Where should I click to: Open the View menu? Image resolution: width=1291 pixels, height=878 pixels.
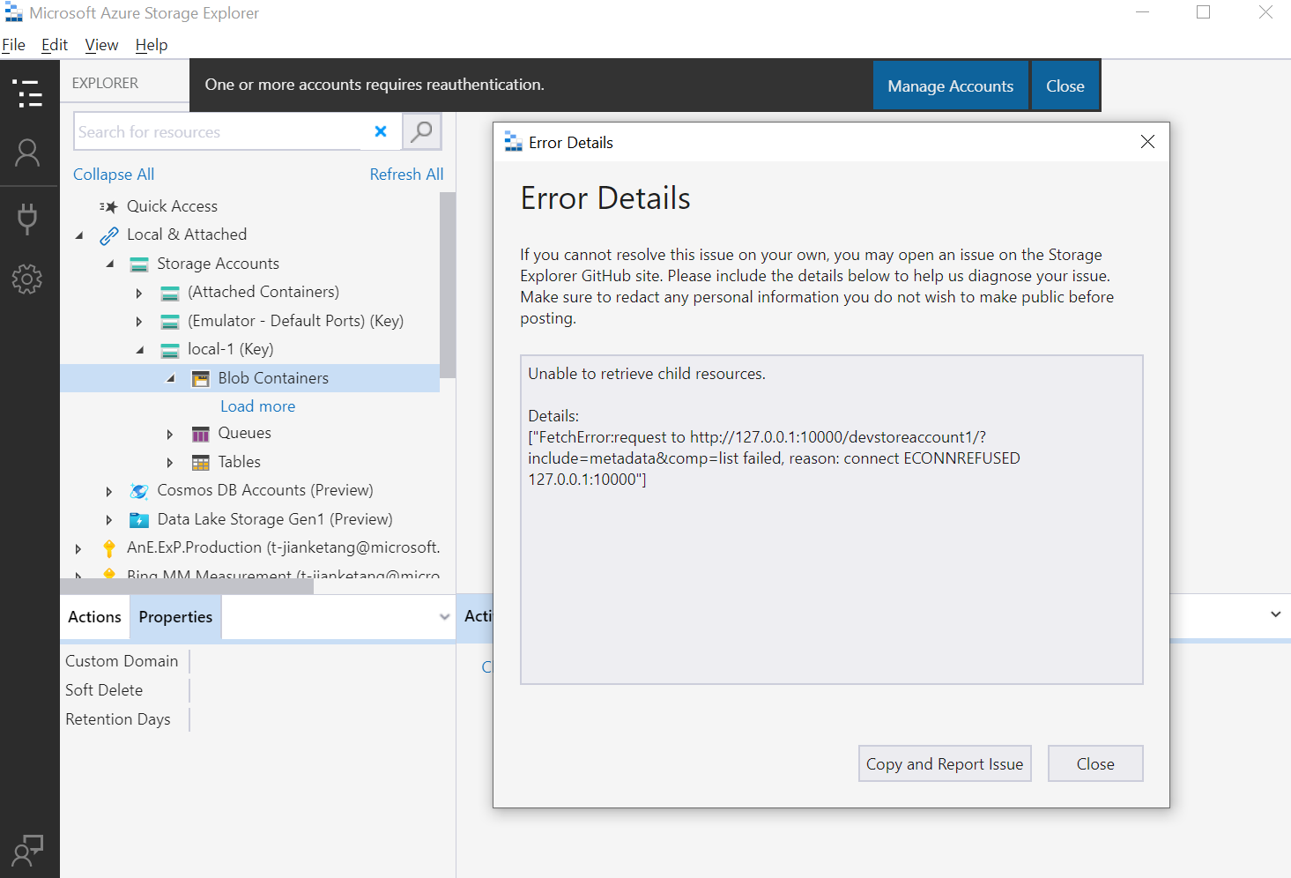[x=100, y=44]
